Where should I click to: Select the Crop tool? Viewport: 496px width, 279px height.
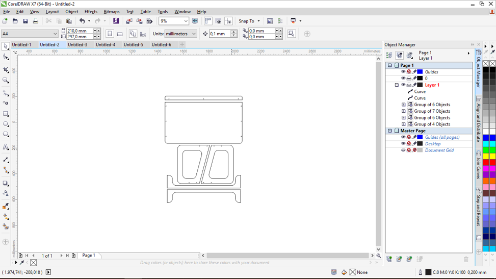6,69
